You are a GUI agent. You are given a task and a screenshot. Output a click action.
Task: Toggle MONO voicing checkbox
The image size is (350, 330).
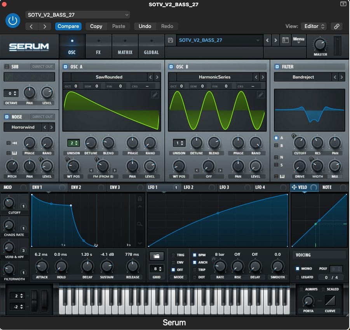click(297, 269)
